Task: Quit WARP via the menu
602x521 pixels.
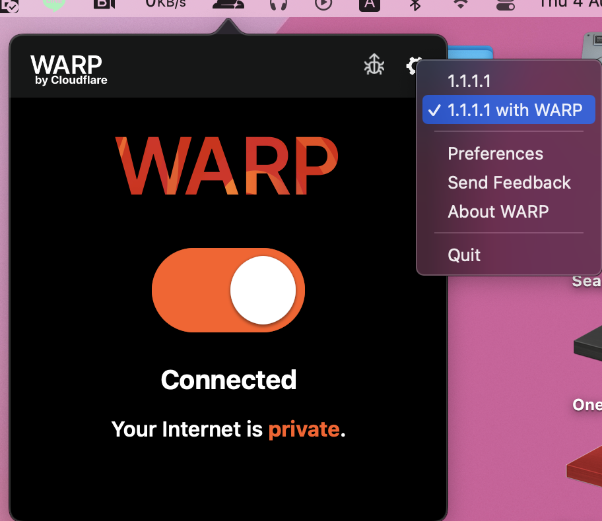Action: pos(508,255)
